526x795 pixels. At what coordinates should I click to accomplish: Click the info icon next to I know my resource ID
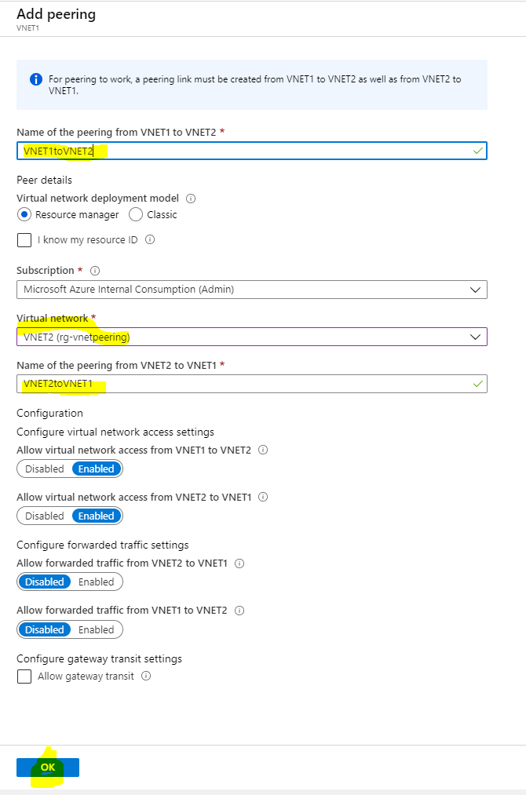point(149,239)
